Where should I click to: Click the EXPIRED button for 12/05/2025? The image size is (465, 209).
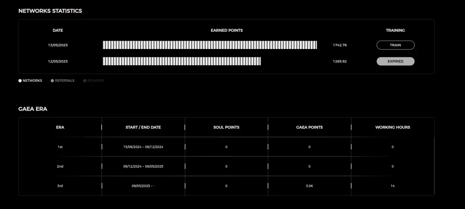(395, 61)
